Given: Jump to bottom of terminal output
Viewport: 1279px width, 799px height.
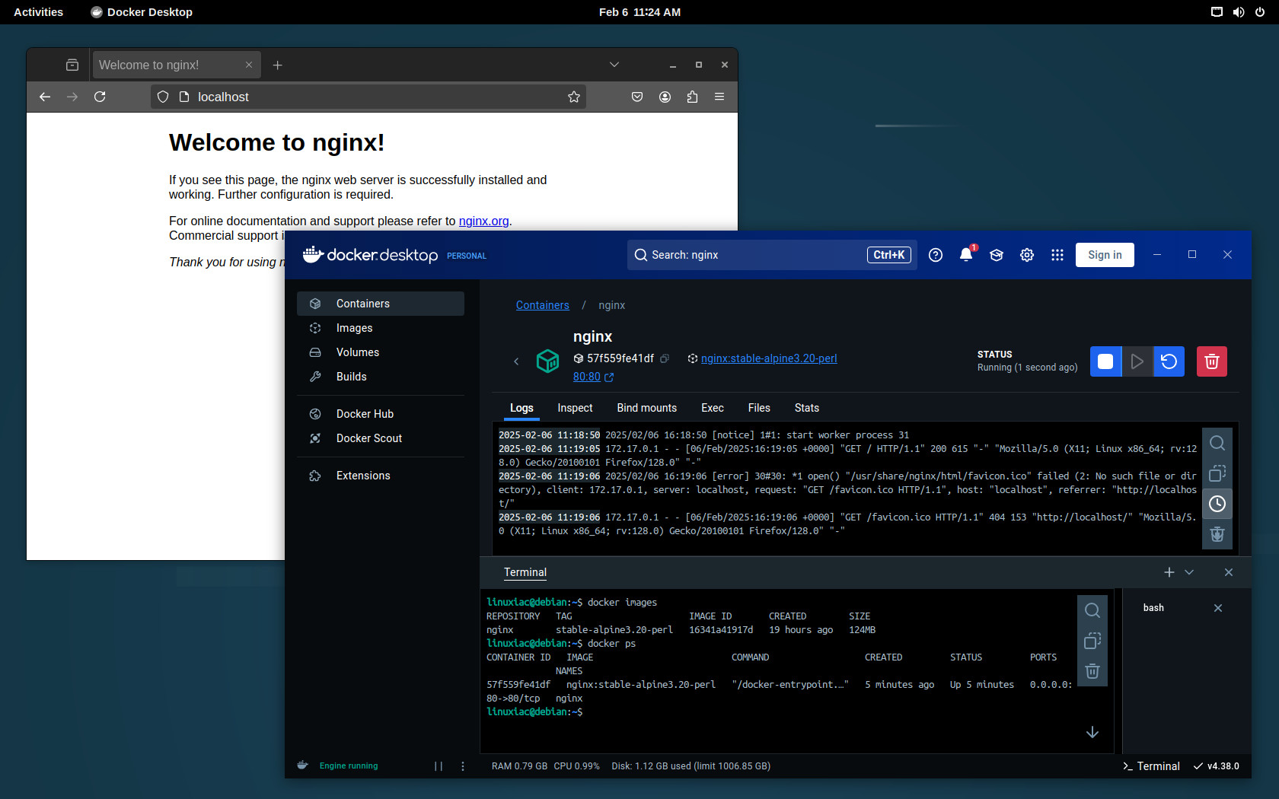Looking at the screenshot, I should point(1092,732).
